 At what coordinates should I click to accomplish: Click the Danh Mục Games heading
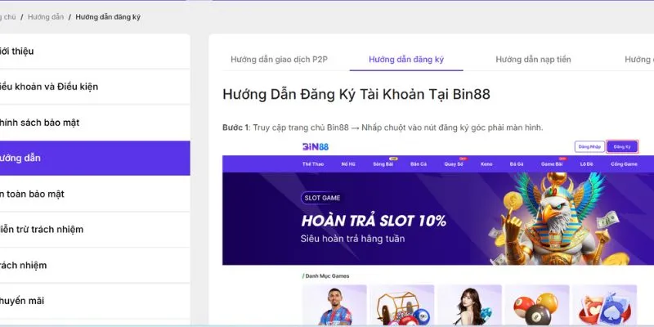326,276
